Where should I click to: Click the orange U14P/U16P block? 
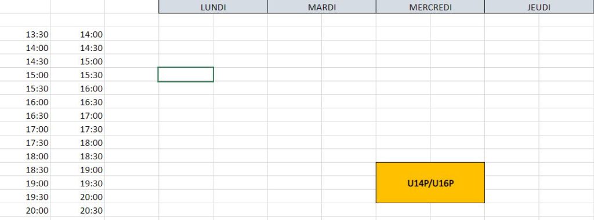430,183
